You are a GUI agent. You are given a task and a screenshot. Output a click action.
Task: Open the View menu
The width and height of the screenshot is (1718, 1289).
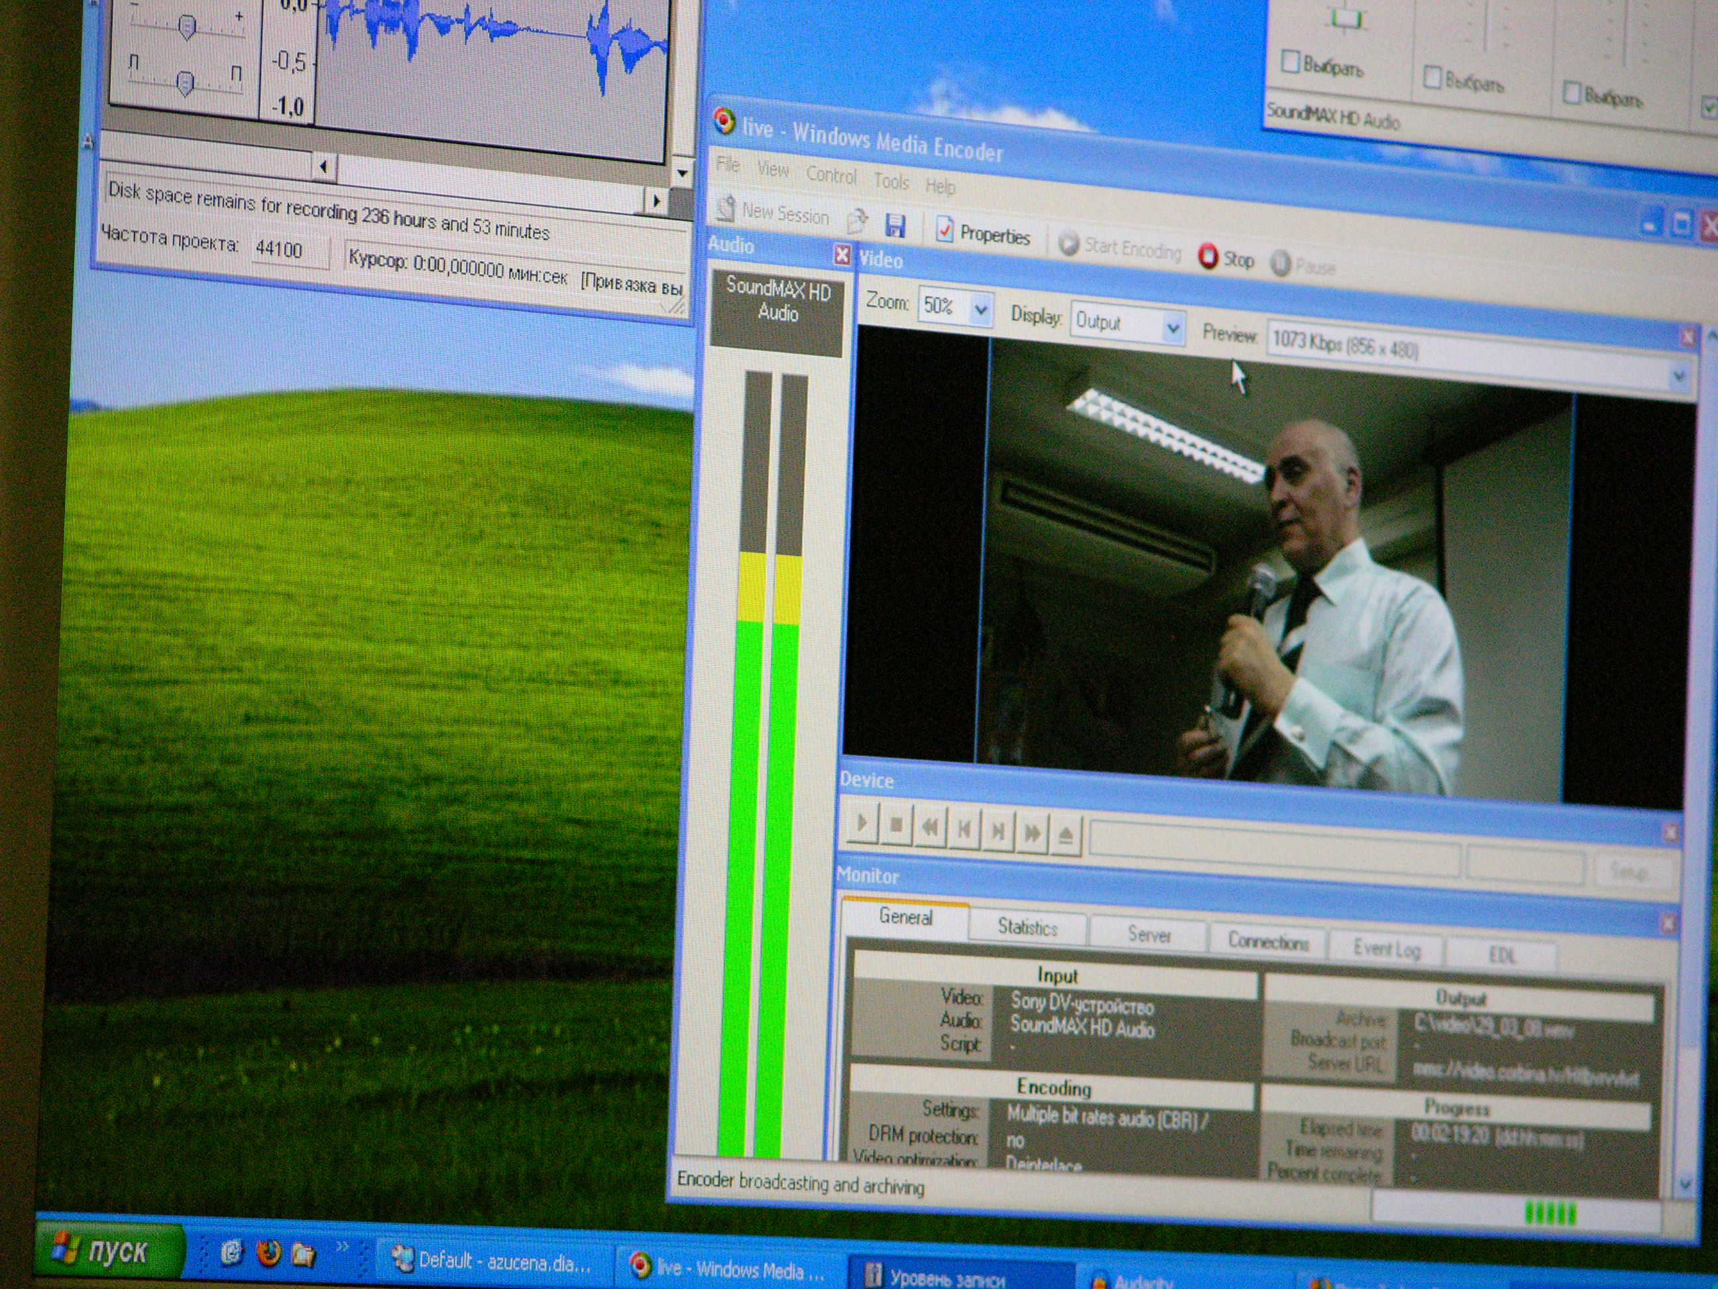773,169
